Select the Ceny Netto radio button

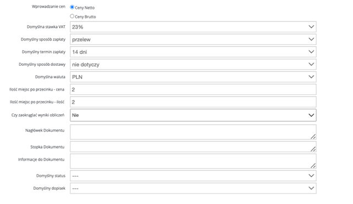tap(72, 7)
